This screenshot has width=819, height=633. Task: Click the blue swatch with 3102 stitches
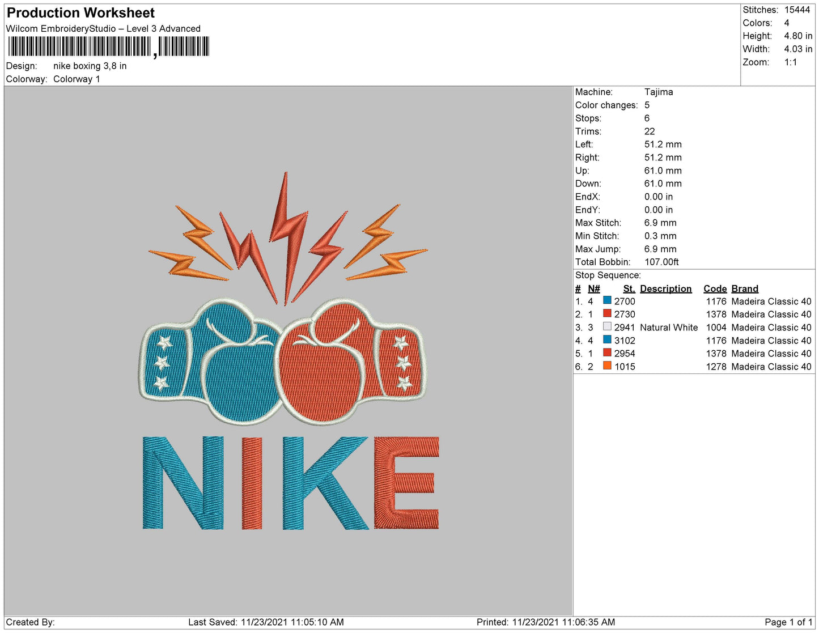point(607,339)
